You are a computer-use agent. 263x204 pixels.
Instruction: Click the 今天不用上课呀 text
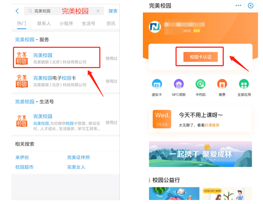[x=201, y=115]
